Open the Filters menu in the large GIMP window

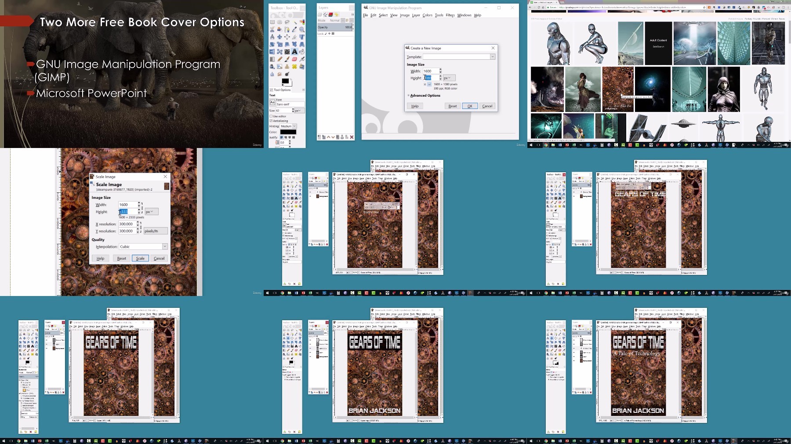450,15
